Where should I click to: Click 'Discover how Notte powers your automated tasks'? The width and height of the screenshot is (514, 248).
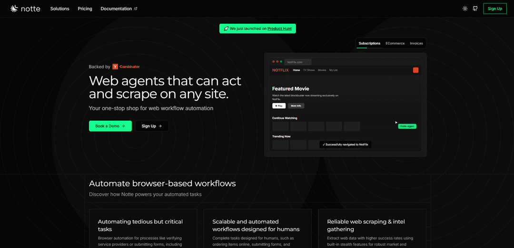pos(145,194)
